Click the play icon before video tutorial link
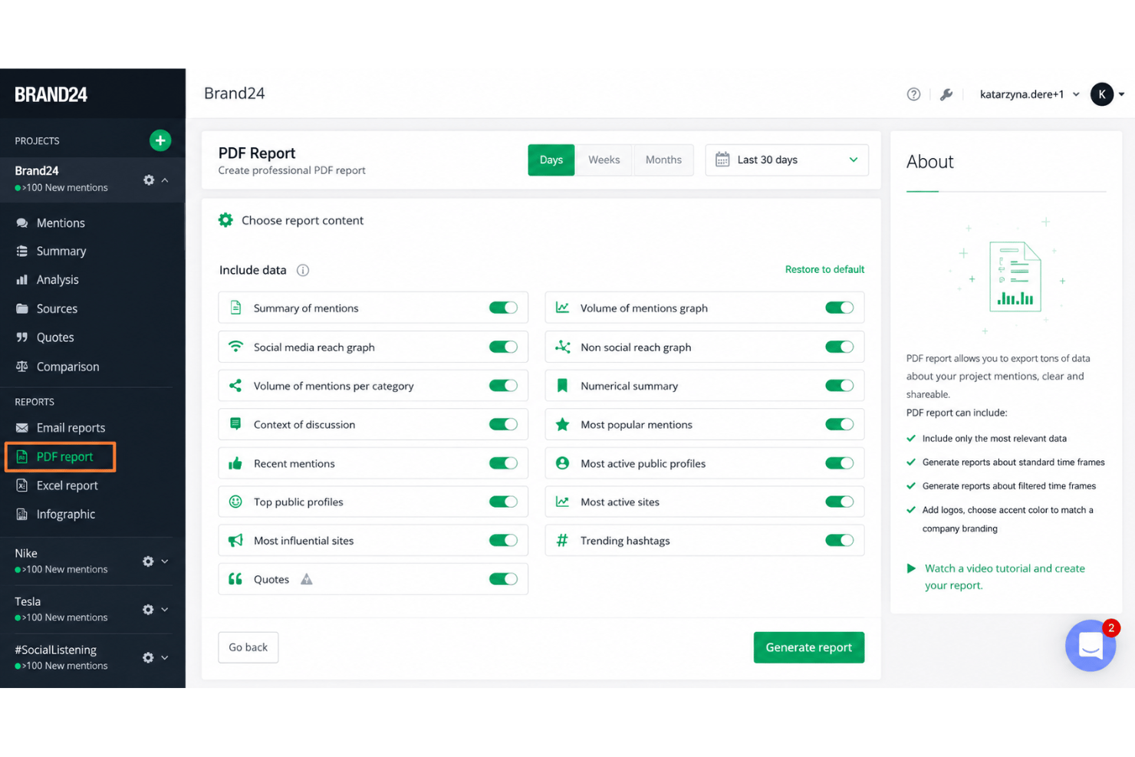This screenshot has height=757, width=1135. pyautogui.click(x=911, y=568)
